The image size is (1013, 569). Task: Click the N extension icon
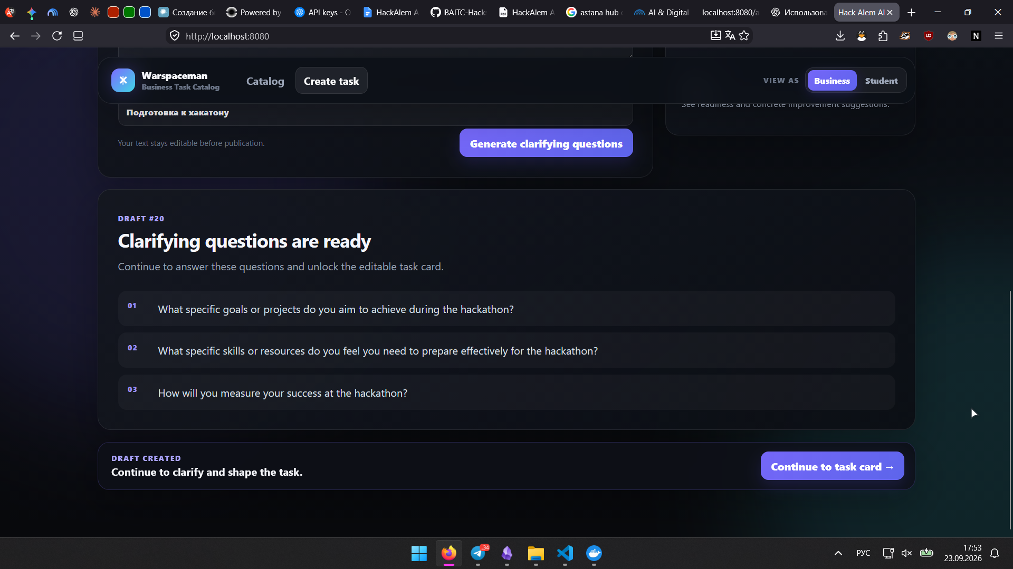tap(976, 36)
